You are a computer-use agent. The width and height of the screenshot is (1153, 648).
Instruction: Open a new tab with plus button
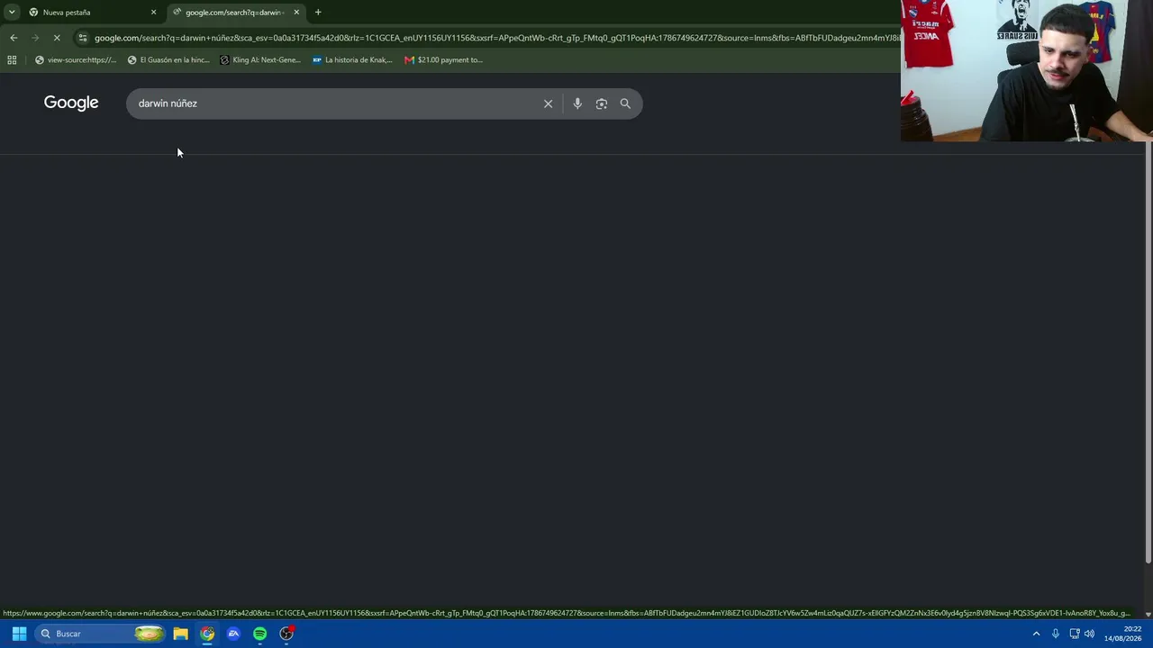tap(318, 13)
